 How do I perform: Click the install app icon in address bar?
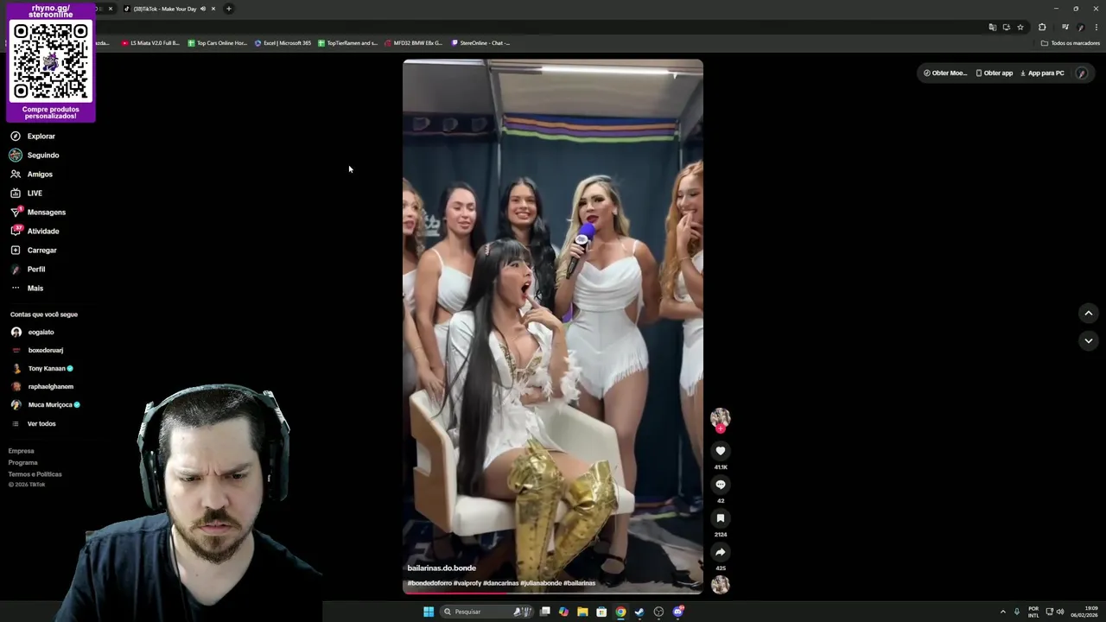click(1006, 27)
